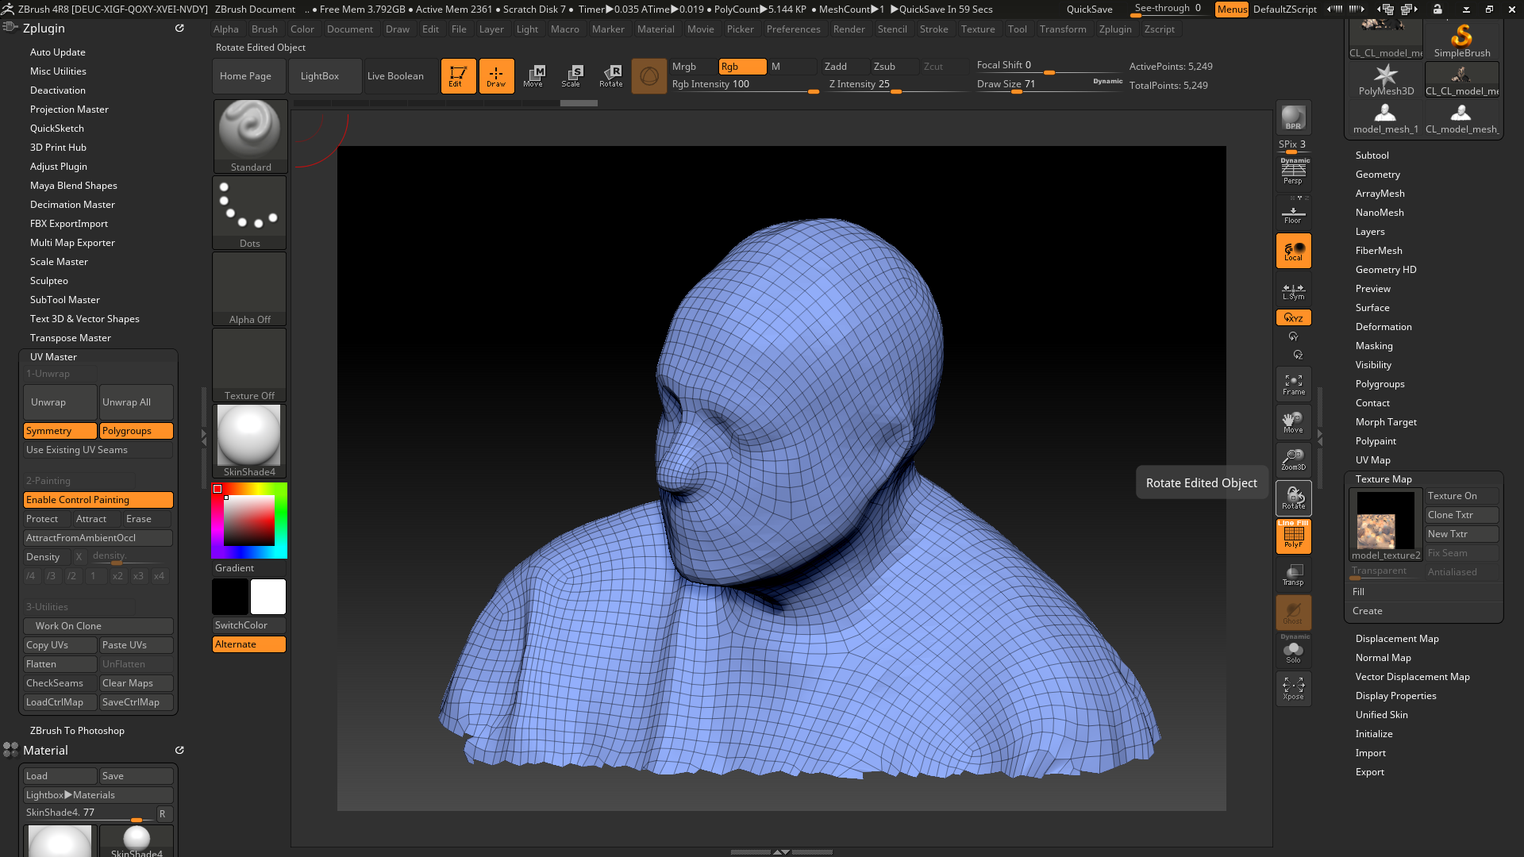This screenshot has width=1524, height=857.
Task: Toggle the Polygroups option in UV Master
Action: click(137, 431)
